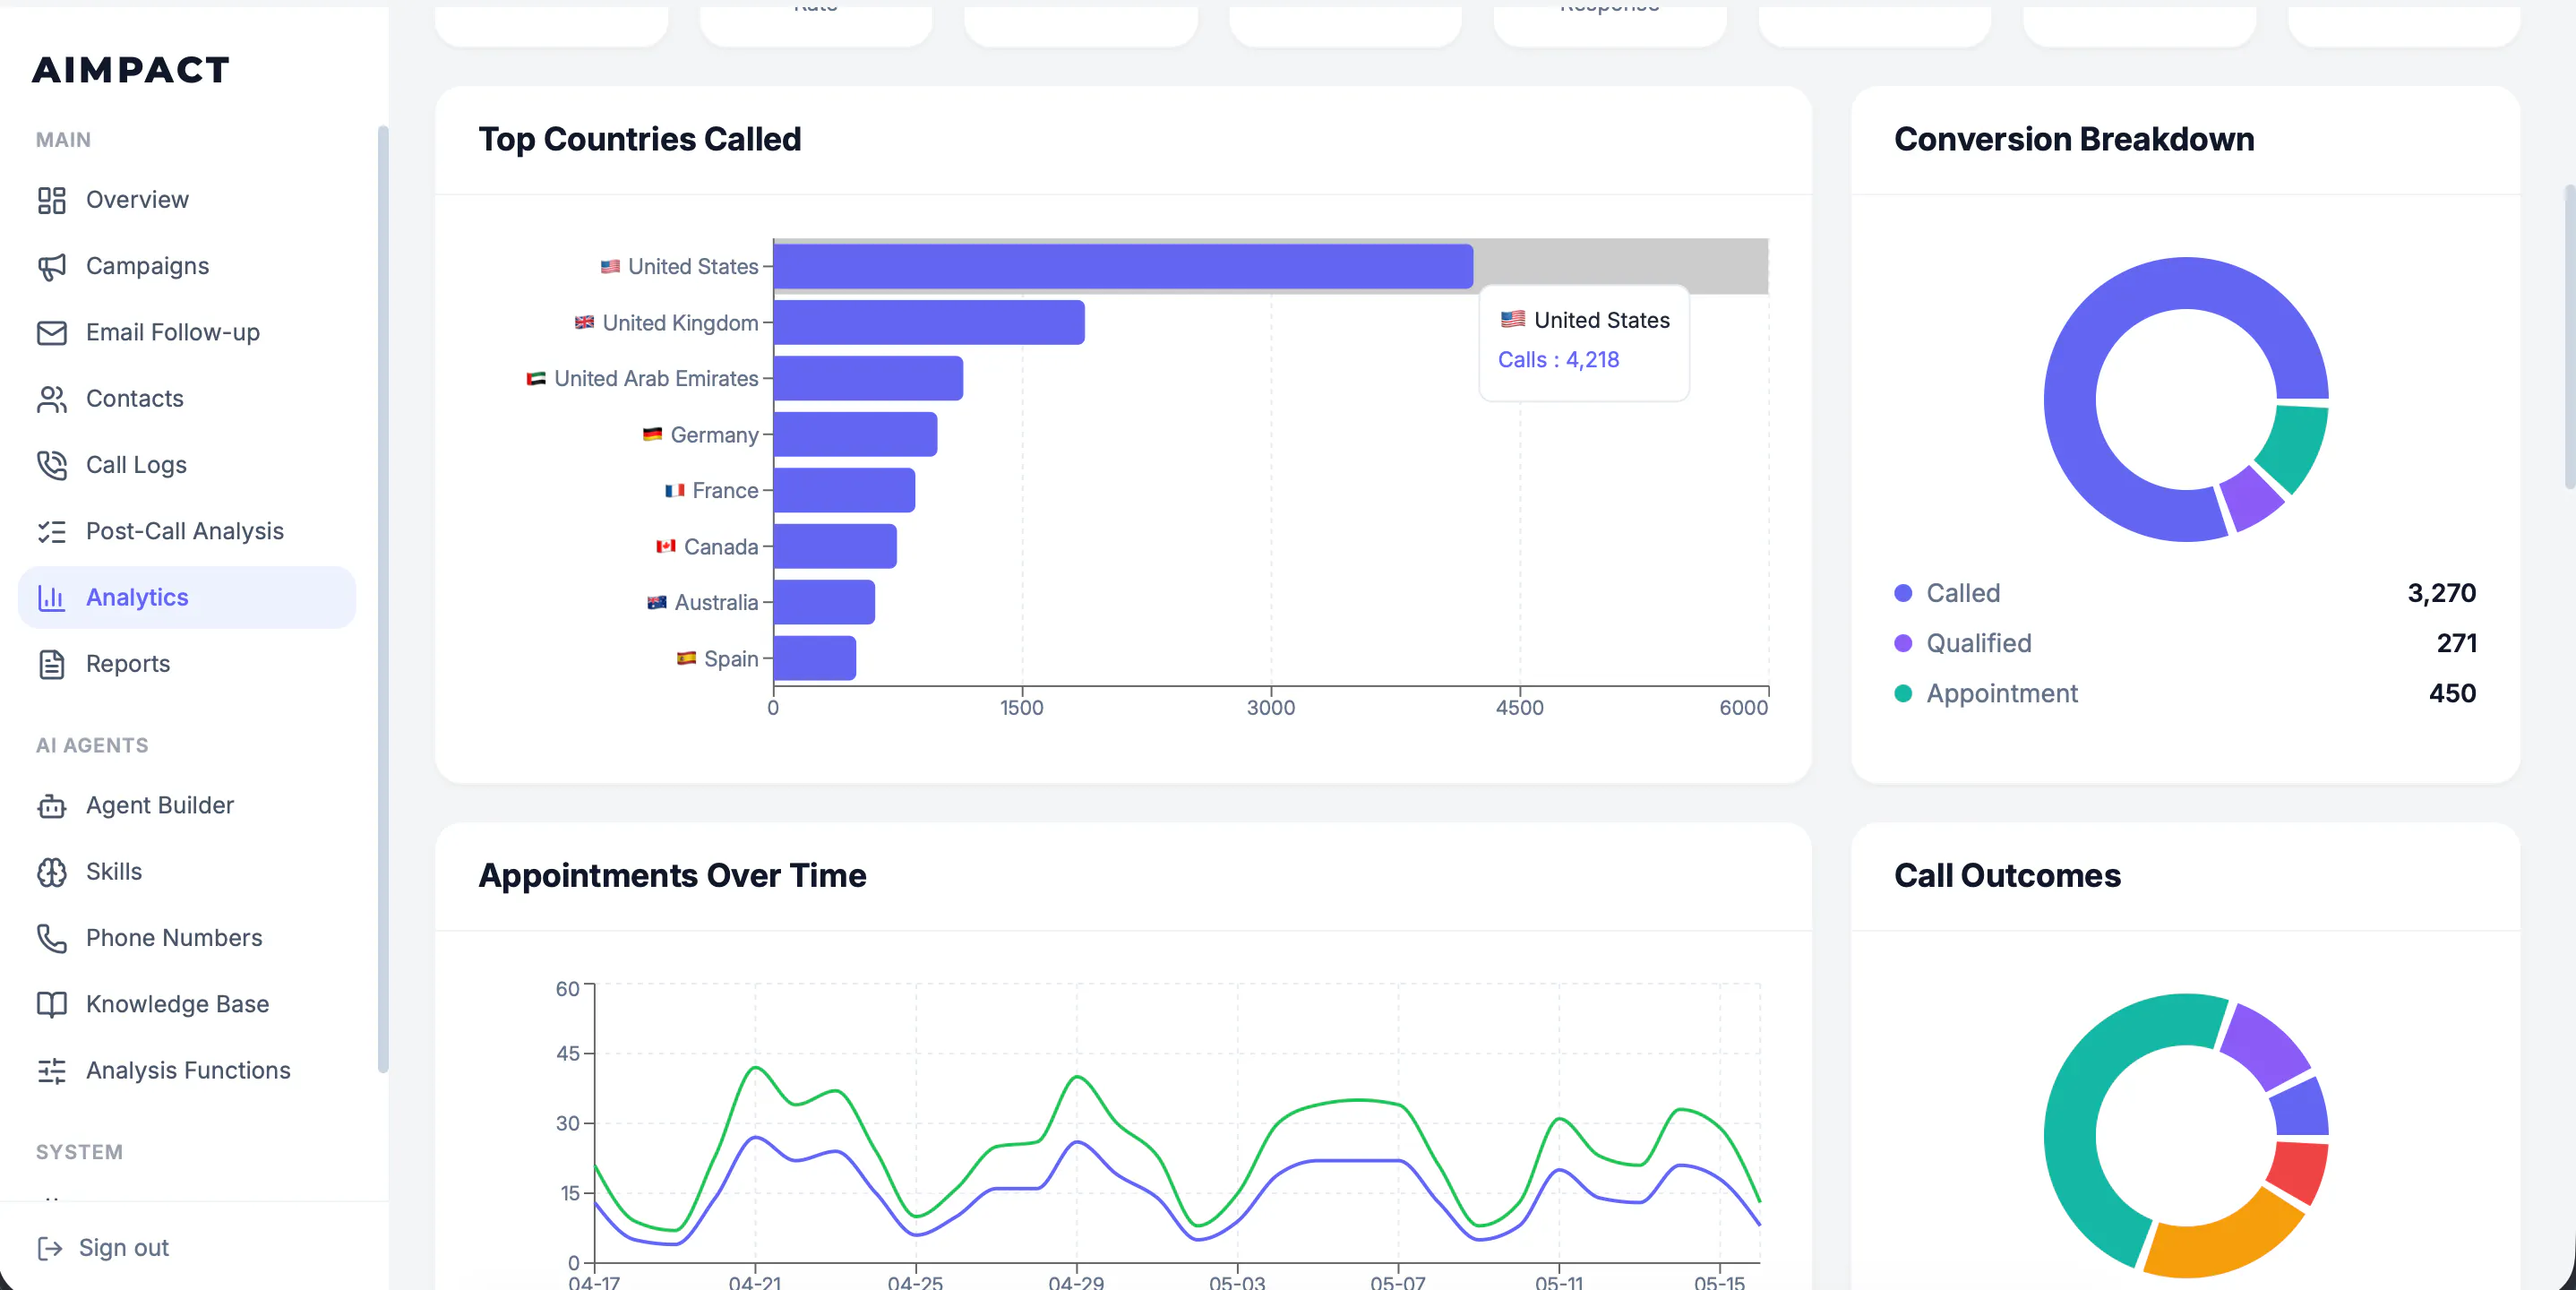Select Post-Call Analysis menu item
Viewport: 2576px width, 1290px height.
(x=187, y=531)
